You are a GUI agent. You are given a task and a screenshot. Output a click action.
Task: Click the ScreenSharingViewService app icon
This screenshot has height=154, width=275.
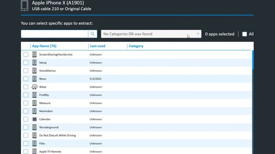[x=34, y=54]
